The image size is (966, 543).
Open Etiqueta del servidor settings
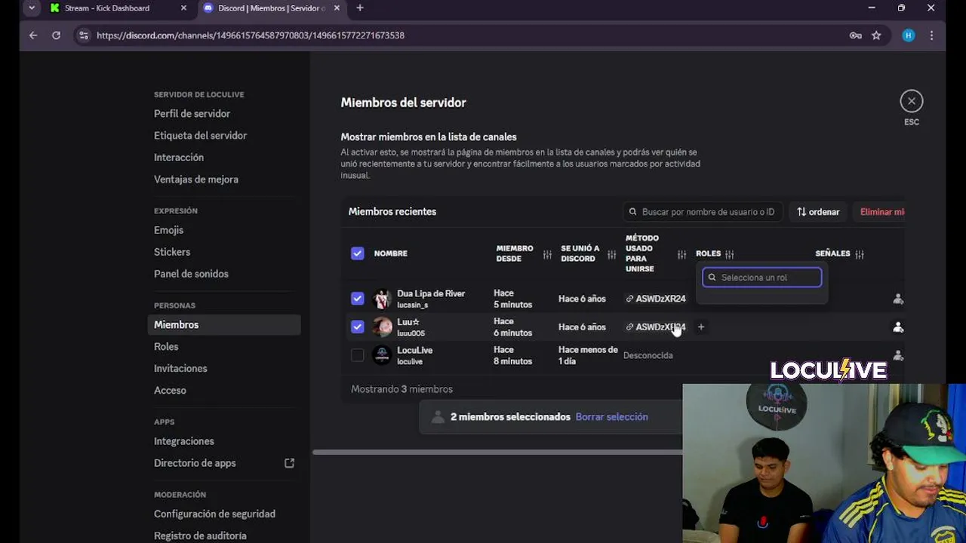[201, 136]
